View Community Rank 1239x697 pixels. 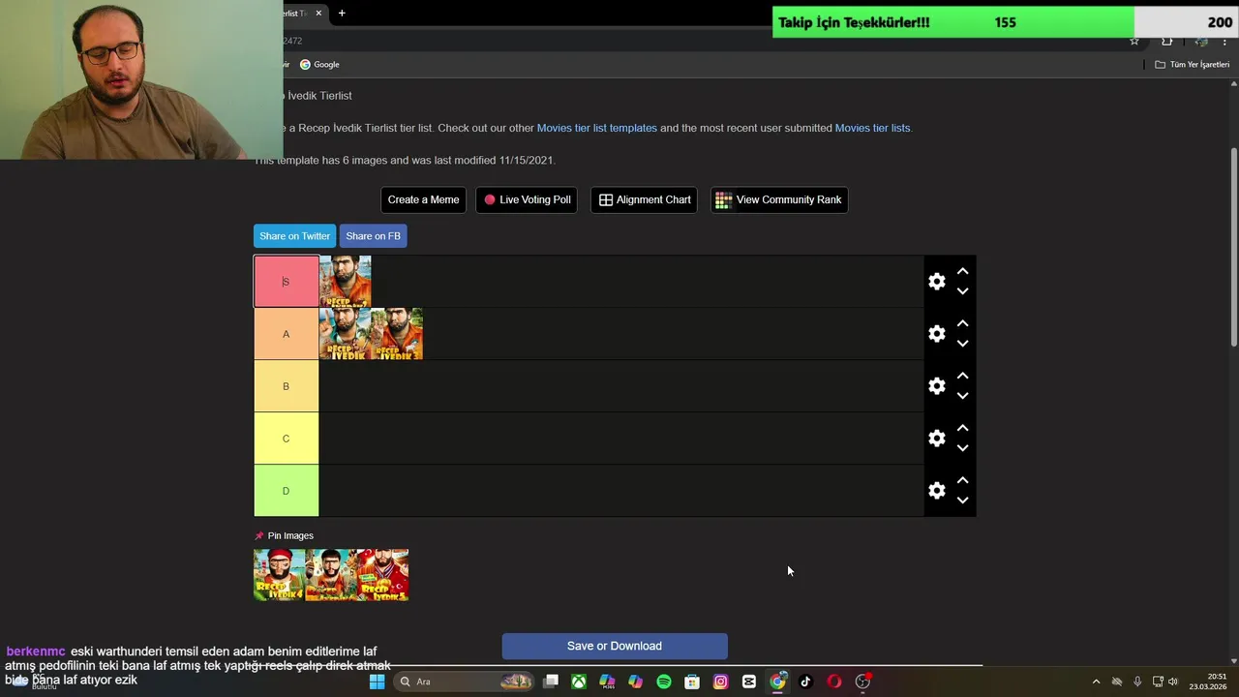click(x=778, y=199)
